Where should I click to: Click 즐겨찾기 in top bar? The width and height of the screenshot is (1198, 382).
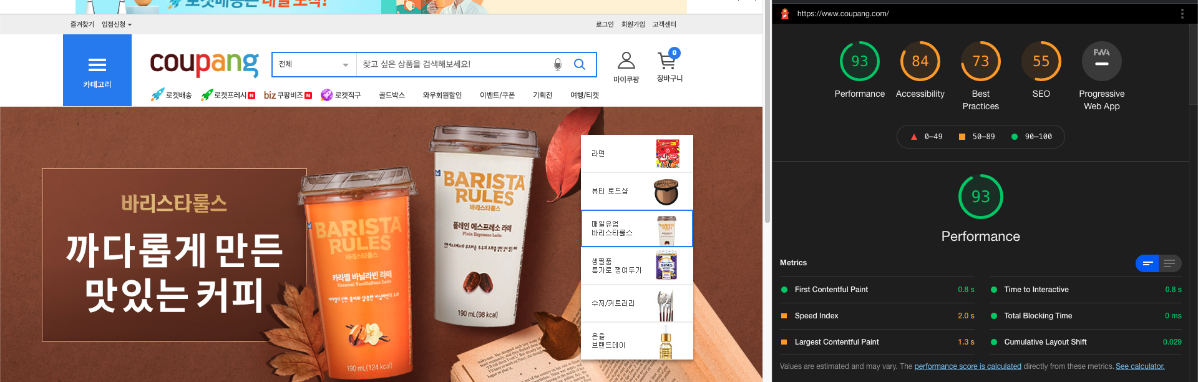pyautogui.click(x=82, y=24)
